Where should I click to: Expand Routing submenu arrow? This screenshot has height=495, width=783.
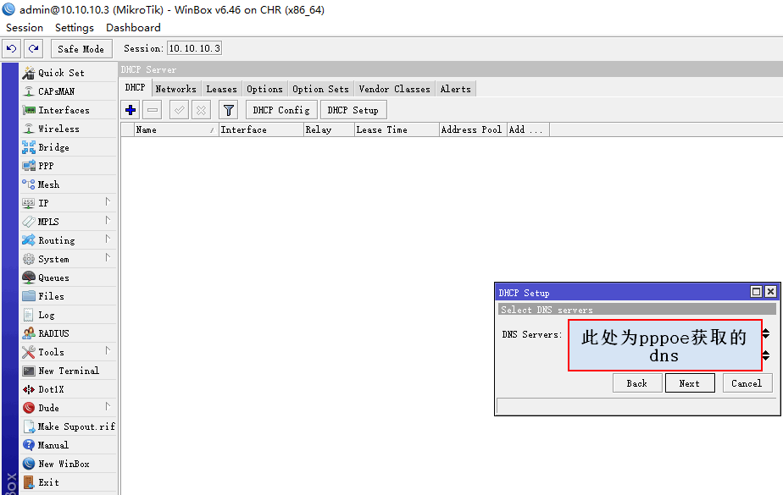(108, 239)
